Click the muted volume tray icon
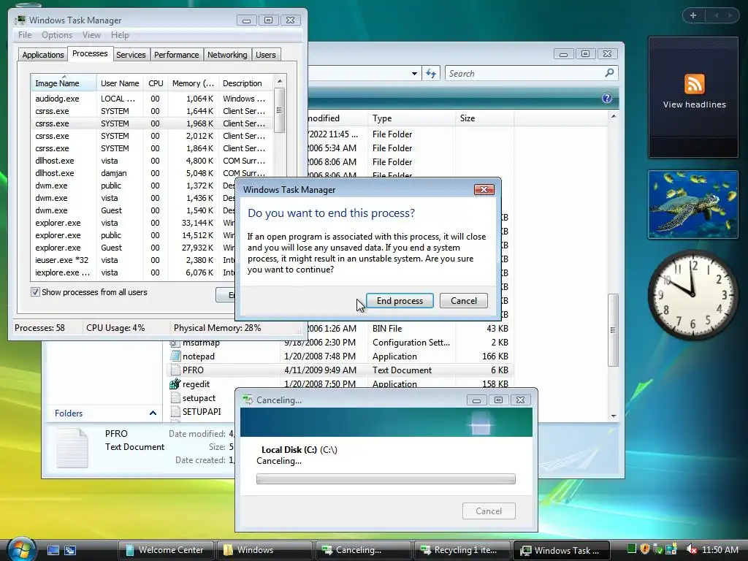 (x=691, y=549)
